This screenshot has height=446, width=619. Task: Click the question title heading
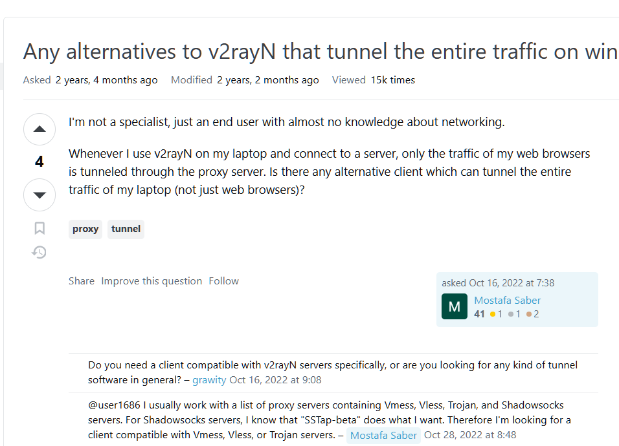[x=321, y=52]
